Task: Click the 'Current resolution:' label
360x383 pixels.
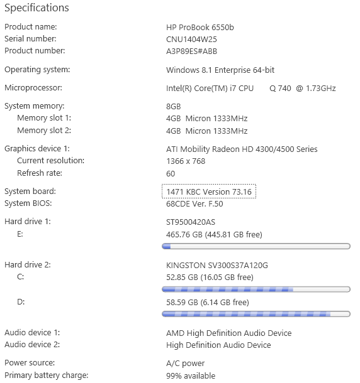Action: click(51, 161)
